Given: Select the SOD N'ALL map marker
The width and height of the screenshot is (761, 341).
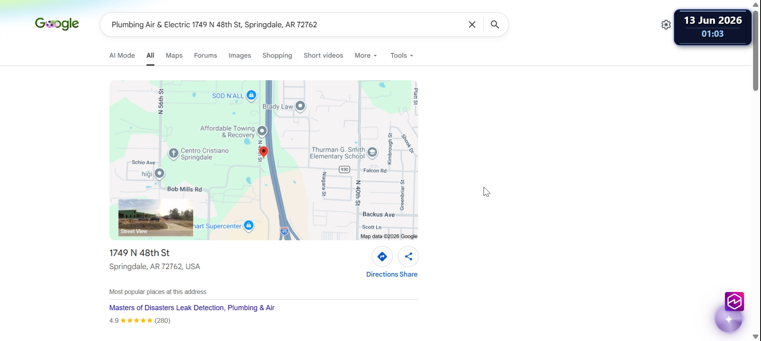Looking at the screenshot, I should (251, 95).
